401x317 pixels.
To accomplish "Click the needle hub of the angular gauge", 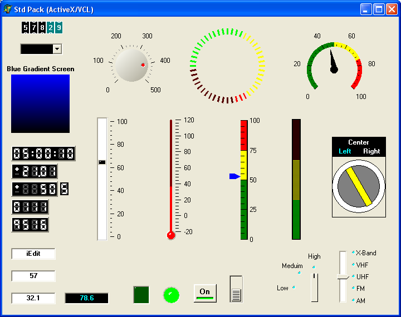I will coord(334,70).
